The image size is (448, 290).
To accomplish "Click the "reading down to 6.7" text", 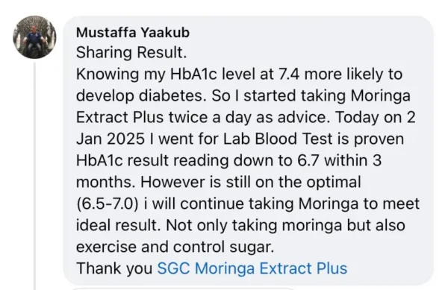I will coord(246,160).
